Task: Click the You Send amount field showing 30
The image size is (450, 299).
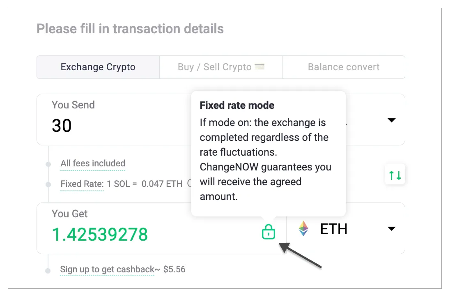Action: [62, 126]
